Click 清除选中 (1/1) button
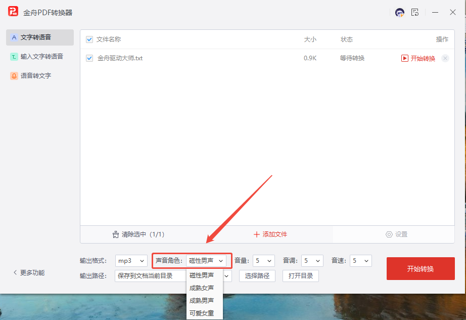 [138, 234]
